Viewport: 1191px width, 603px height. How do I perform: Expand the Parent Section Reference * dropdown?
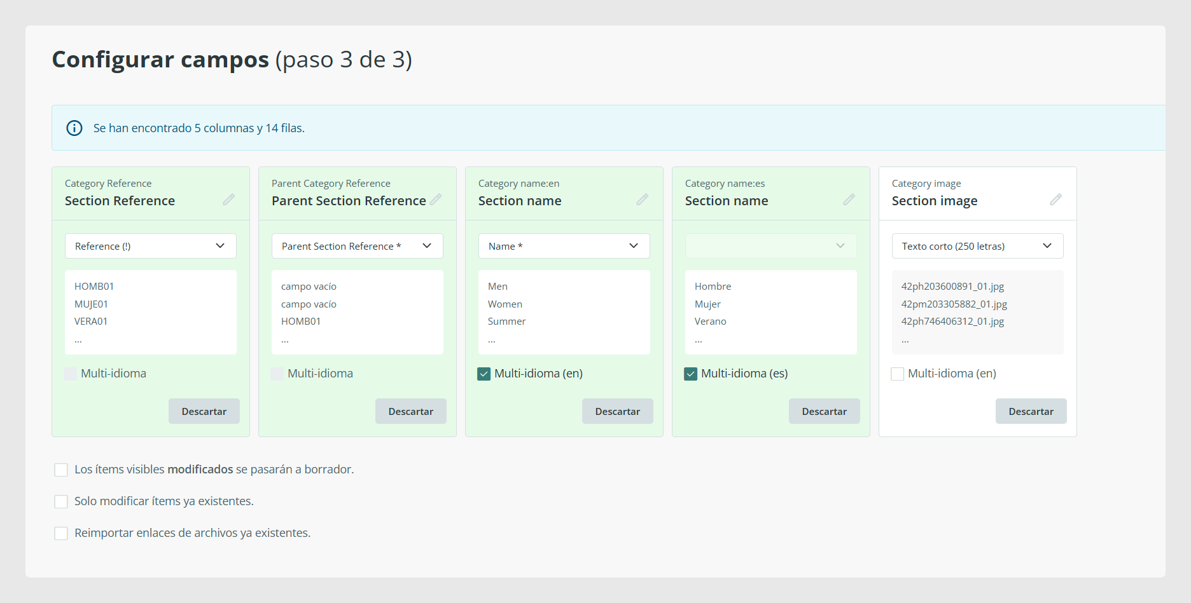(358, 246)
